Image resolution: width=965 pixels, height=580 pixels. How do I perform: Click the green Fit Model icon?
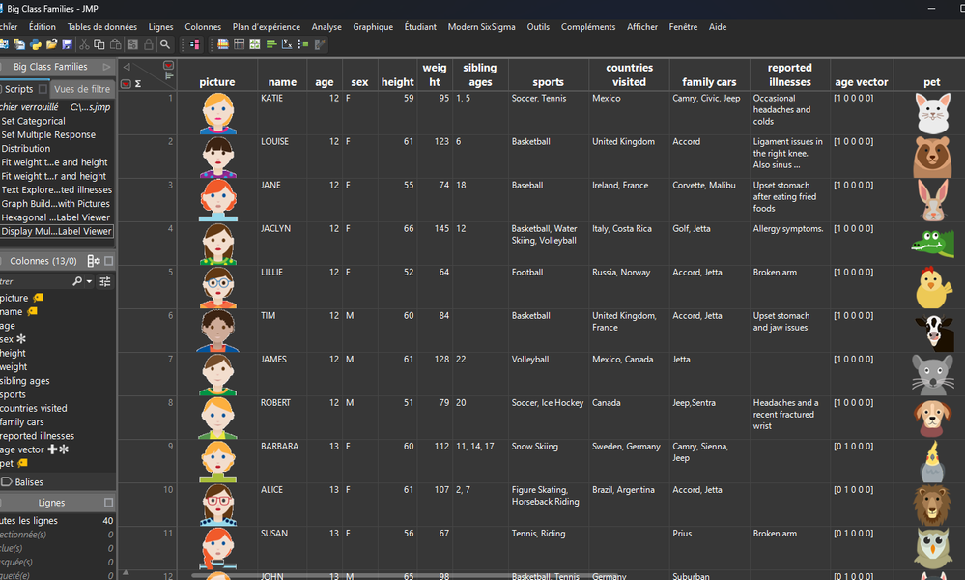(x=302, y=44)
